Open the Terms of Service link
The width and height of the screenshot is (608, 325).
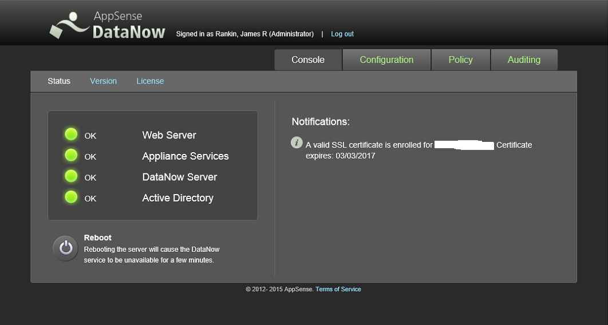pyautogui.click(x=338, y=289)
